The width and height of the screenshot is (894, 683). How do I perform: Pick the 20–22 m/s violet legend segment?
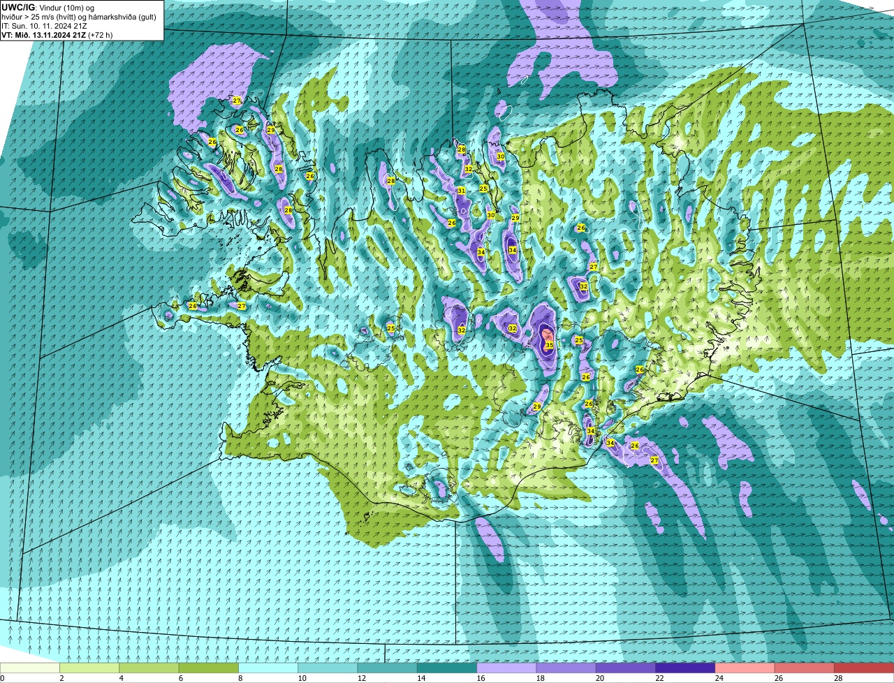(626, 668)
